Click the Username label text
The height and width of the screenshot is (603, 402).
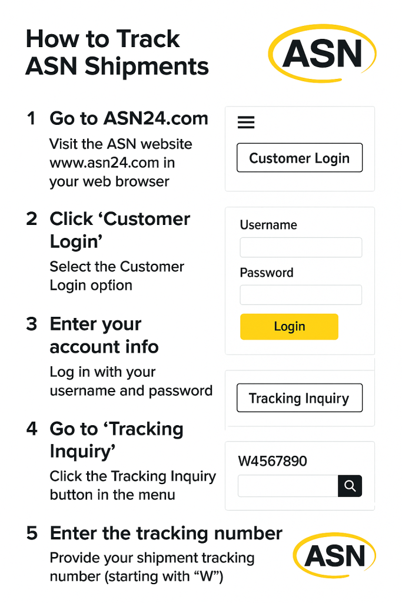click(268, 225)
